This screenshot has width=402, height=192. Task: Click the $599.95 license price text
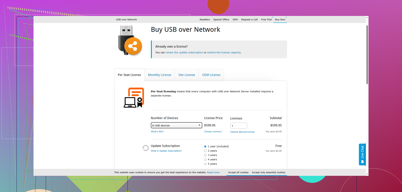point(210,125)
